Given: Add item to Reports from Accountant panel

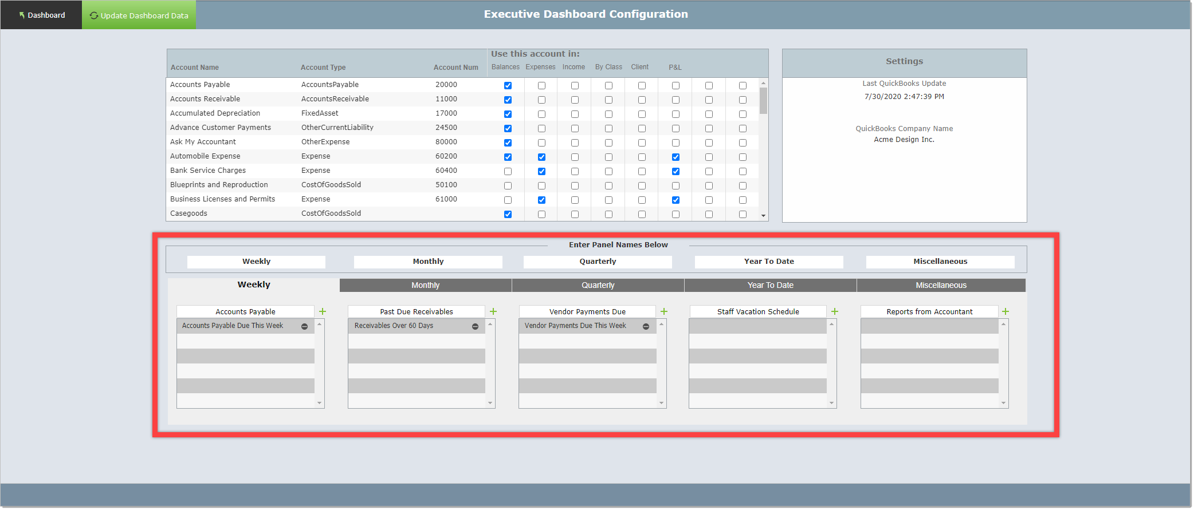Looking at the screenshot, I should [x=1006, y=311].
